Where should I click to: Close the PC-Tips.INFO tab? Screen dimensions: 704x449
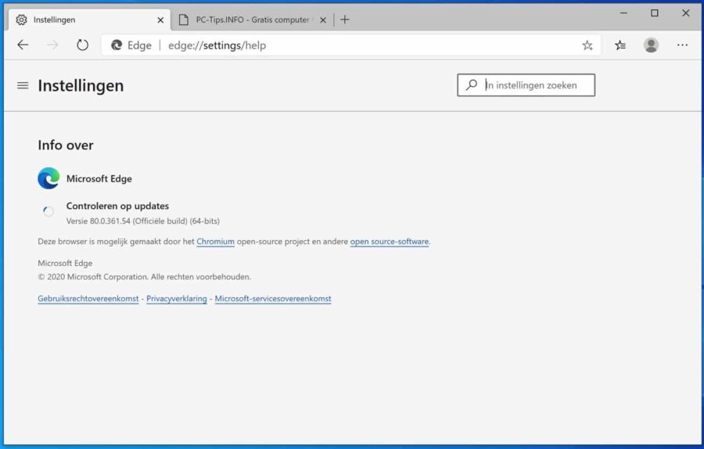point(323,20)
